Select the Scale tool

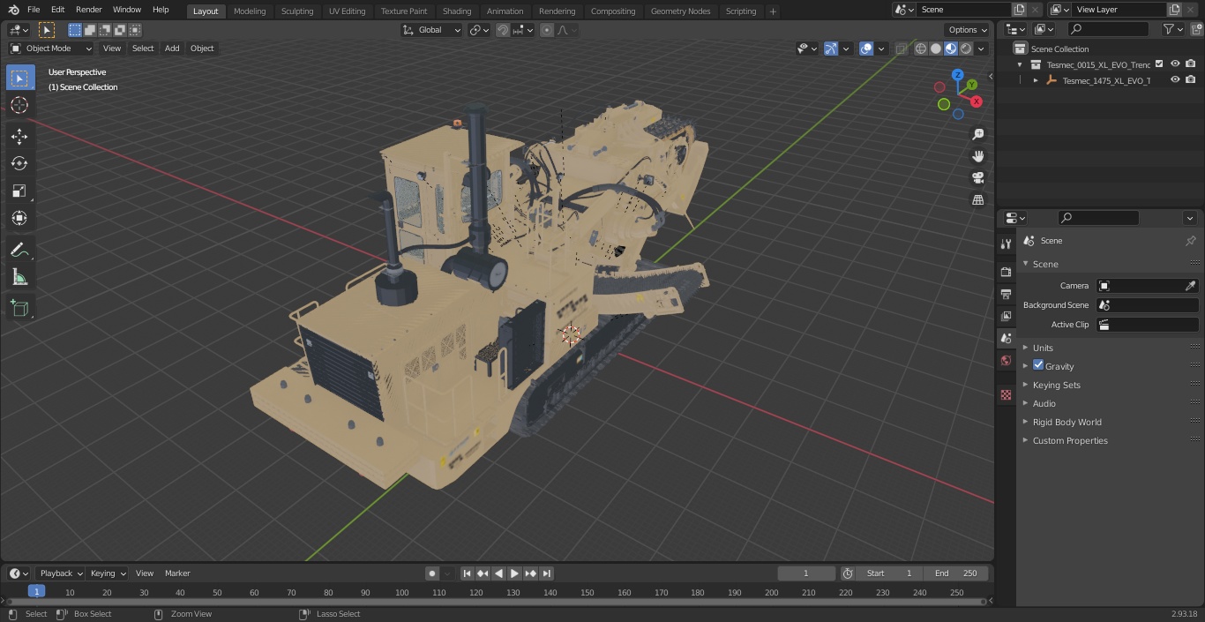coord(19,191)
